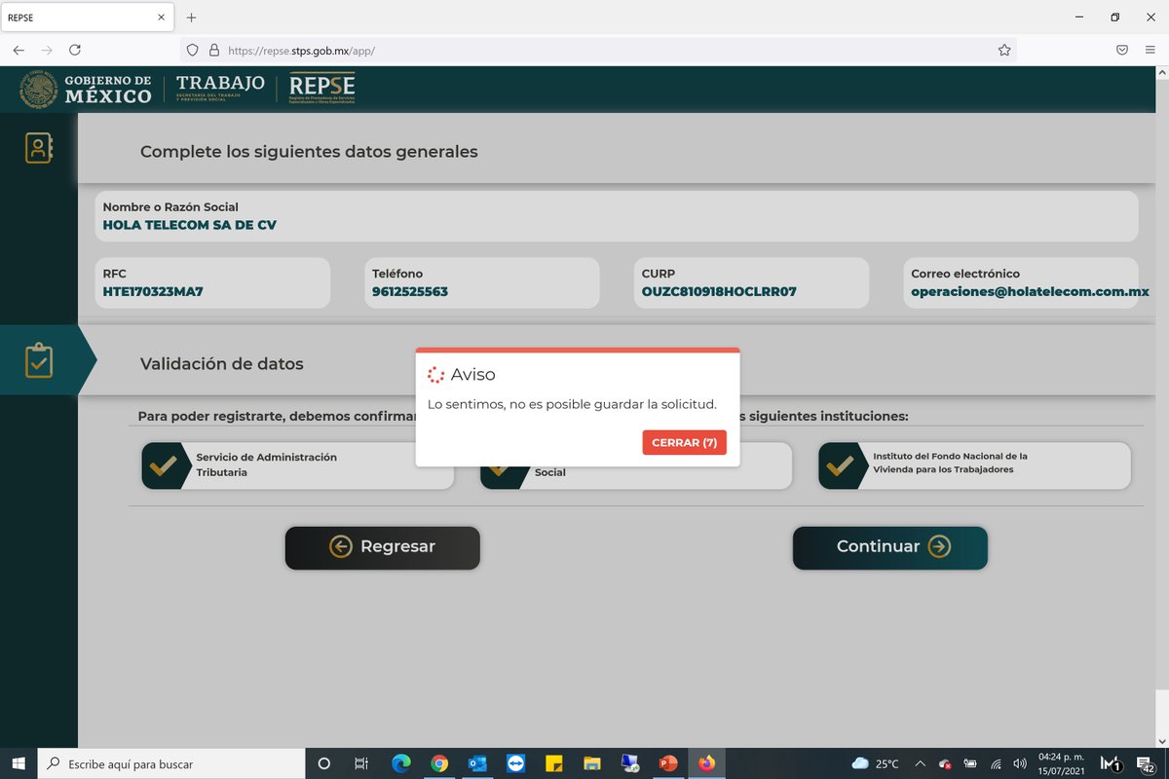Click the CURP value OUZC810918HOCLRR07
1169x779 pixels.
coord(719,291)
